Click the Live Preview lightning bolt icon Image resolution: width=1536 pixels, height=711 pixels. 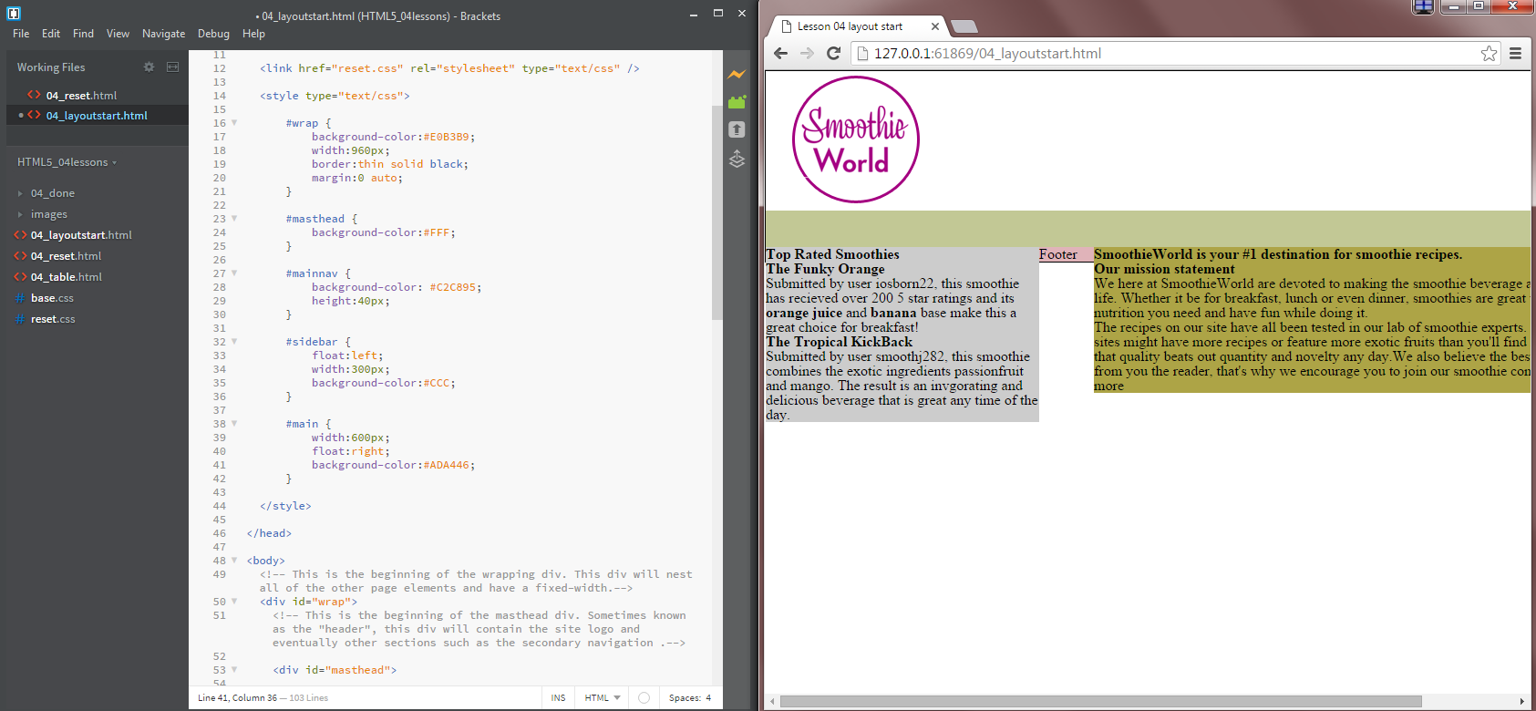pos(737,75)
